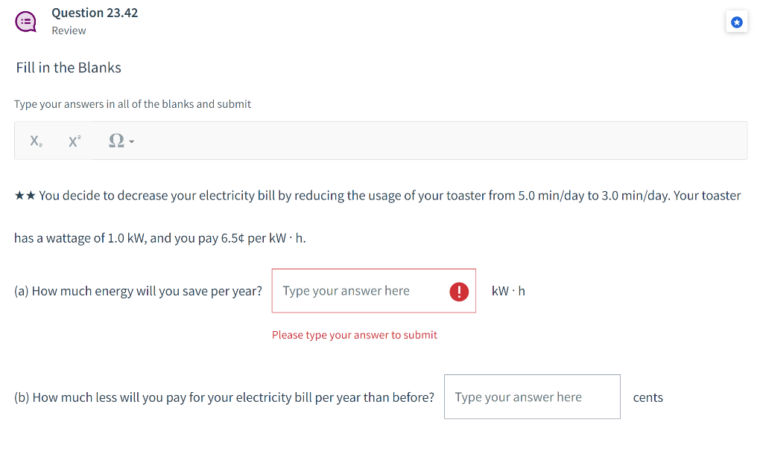Click the 'Type your answers' instruction text
This screenshot has height=468, width=763.
coord(133,104)
